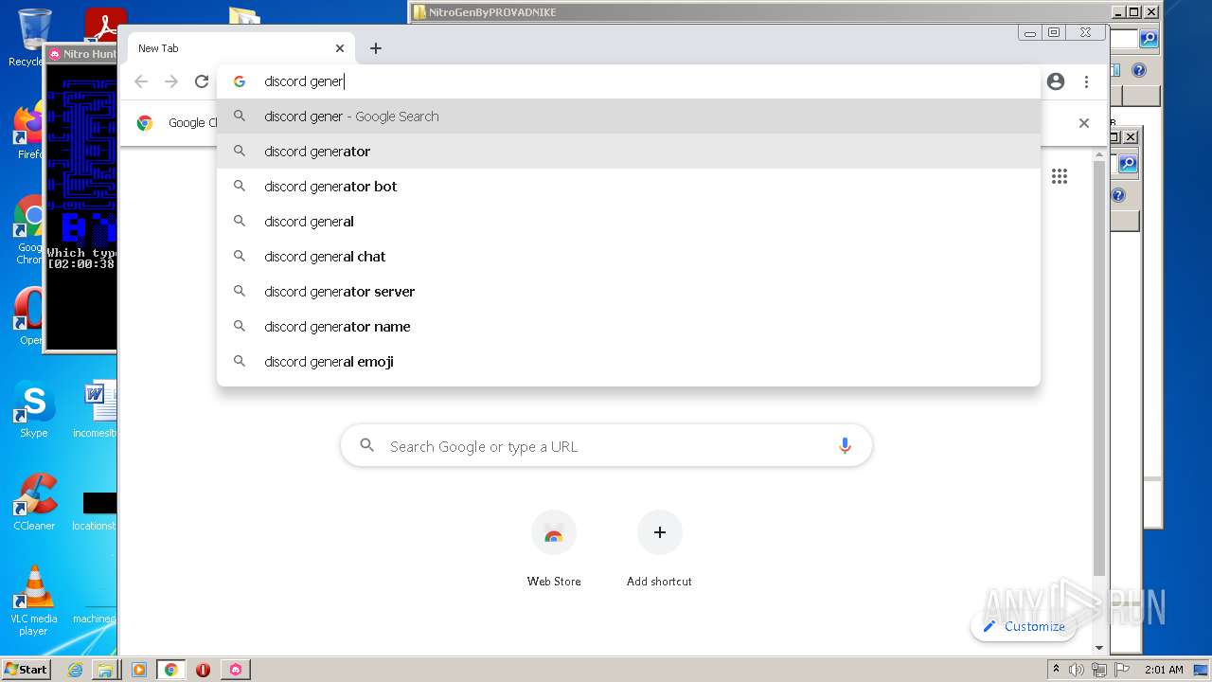Open the Chrome profile avatar icon
Viewport: 1212px width, 682px height.
click(1056, 81)
